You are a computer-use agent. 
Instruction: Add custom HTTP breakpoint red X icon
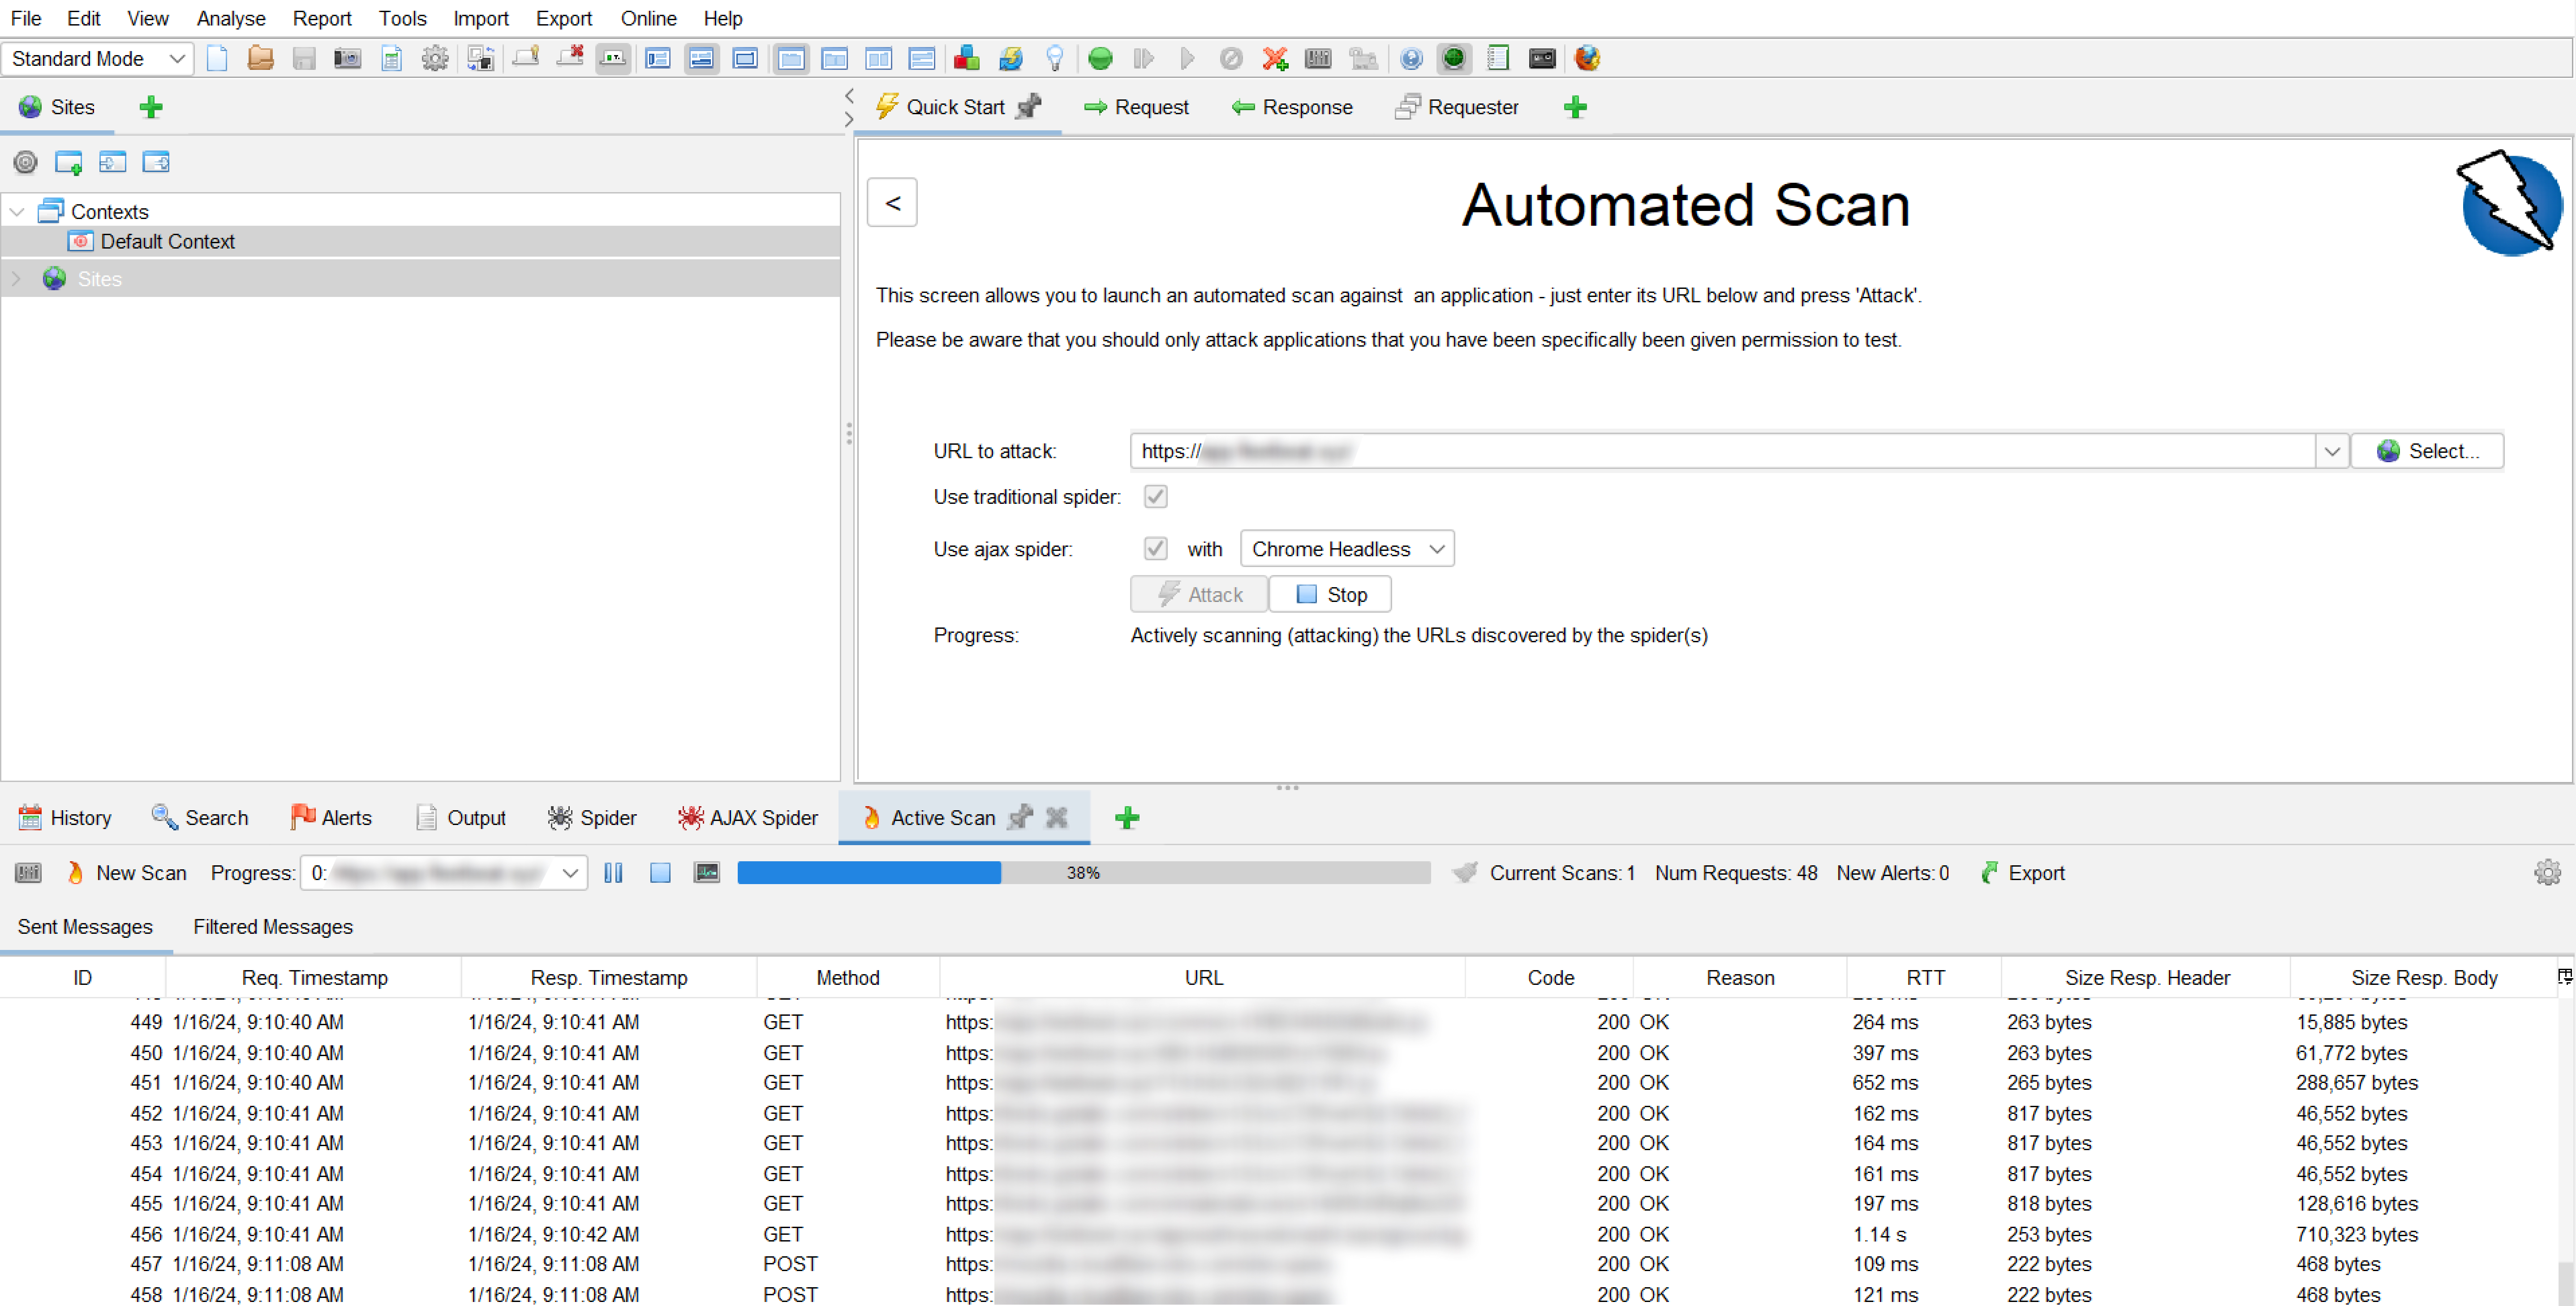pos(1275,58)
